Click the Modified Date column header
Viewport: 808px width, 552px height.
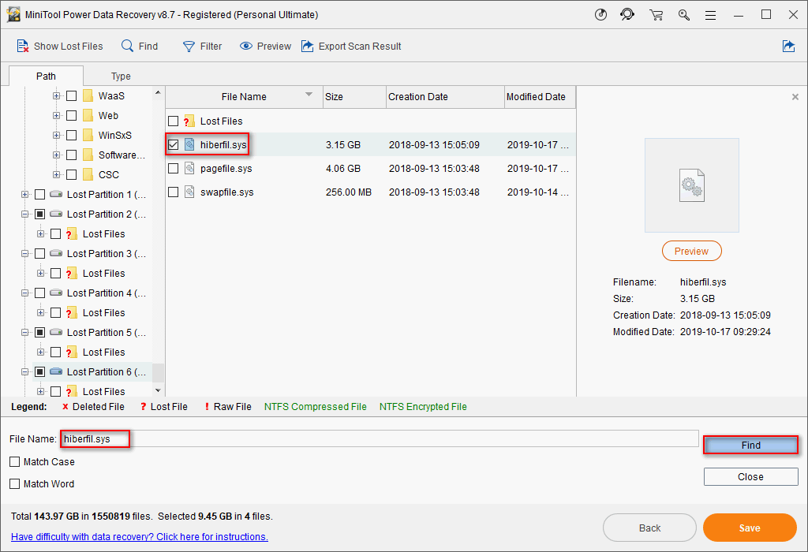pyautogui.click(x=540, y=97)
